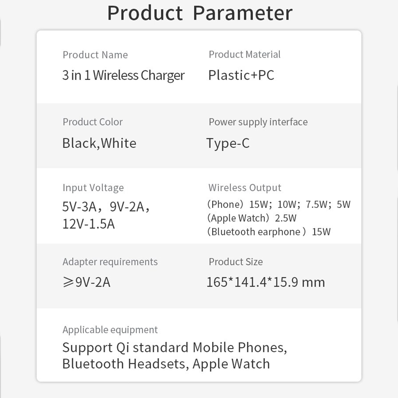This screenshot has height=398, width=398.
Task: Select the Product Name label
Action: point(95,55)
